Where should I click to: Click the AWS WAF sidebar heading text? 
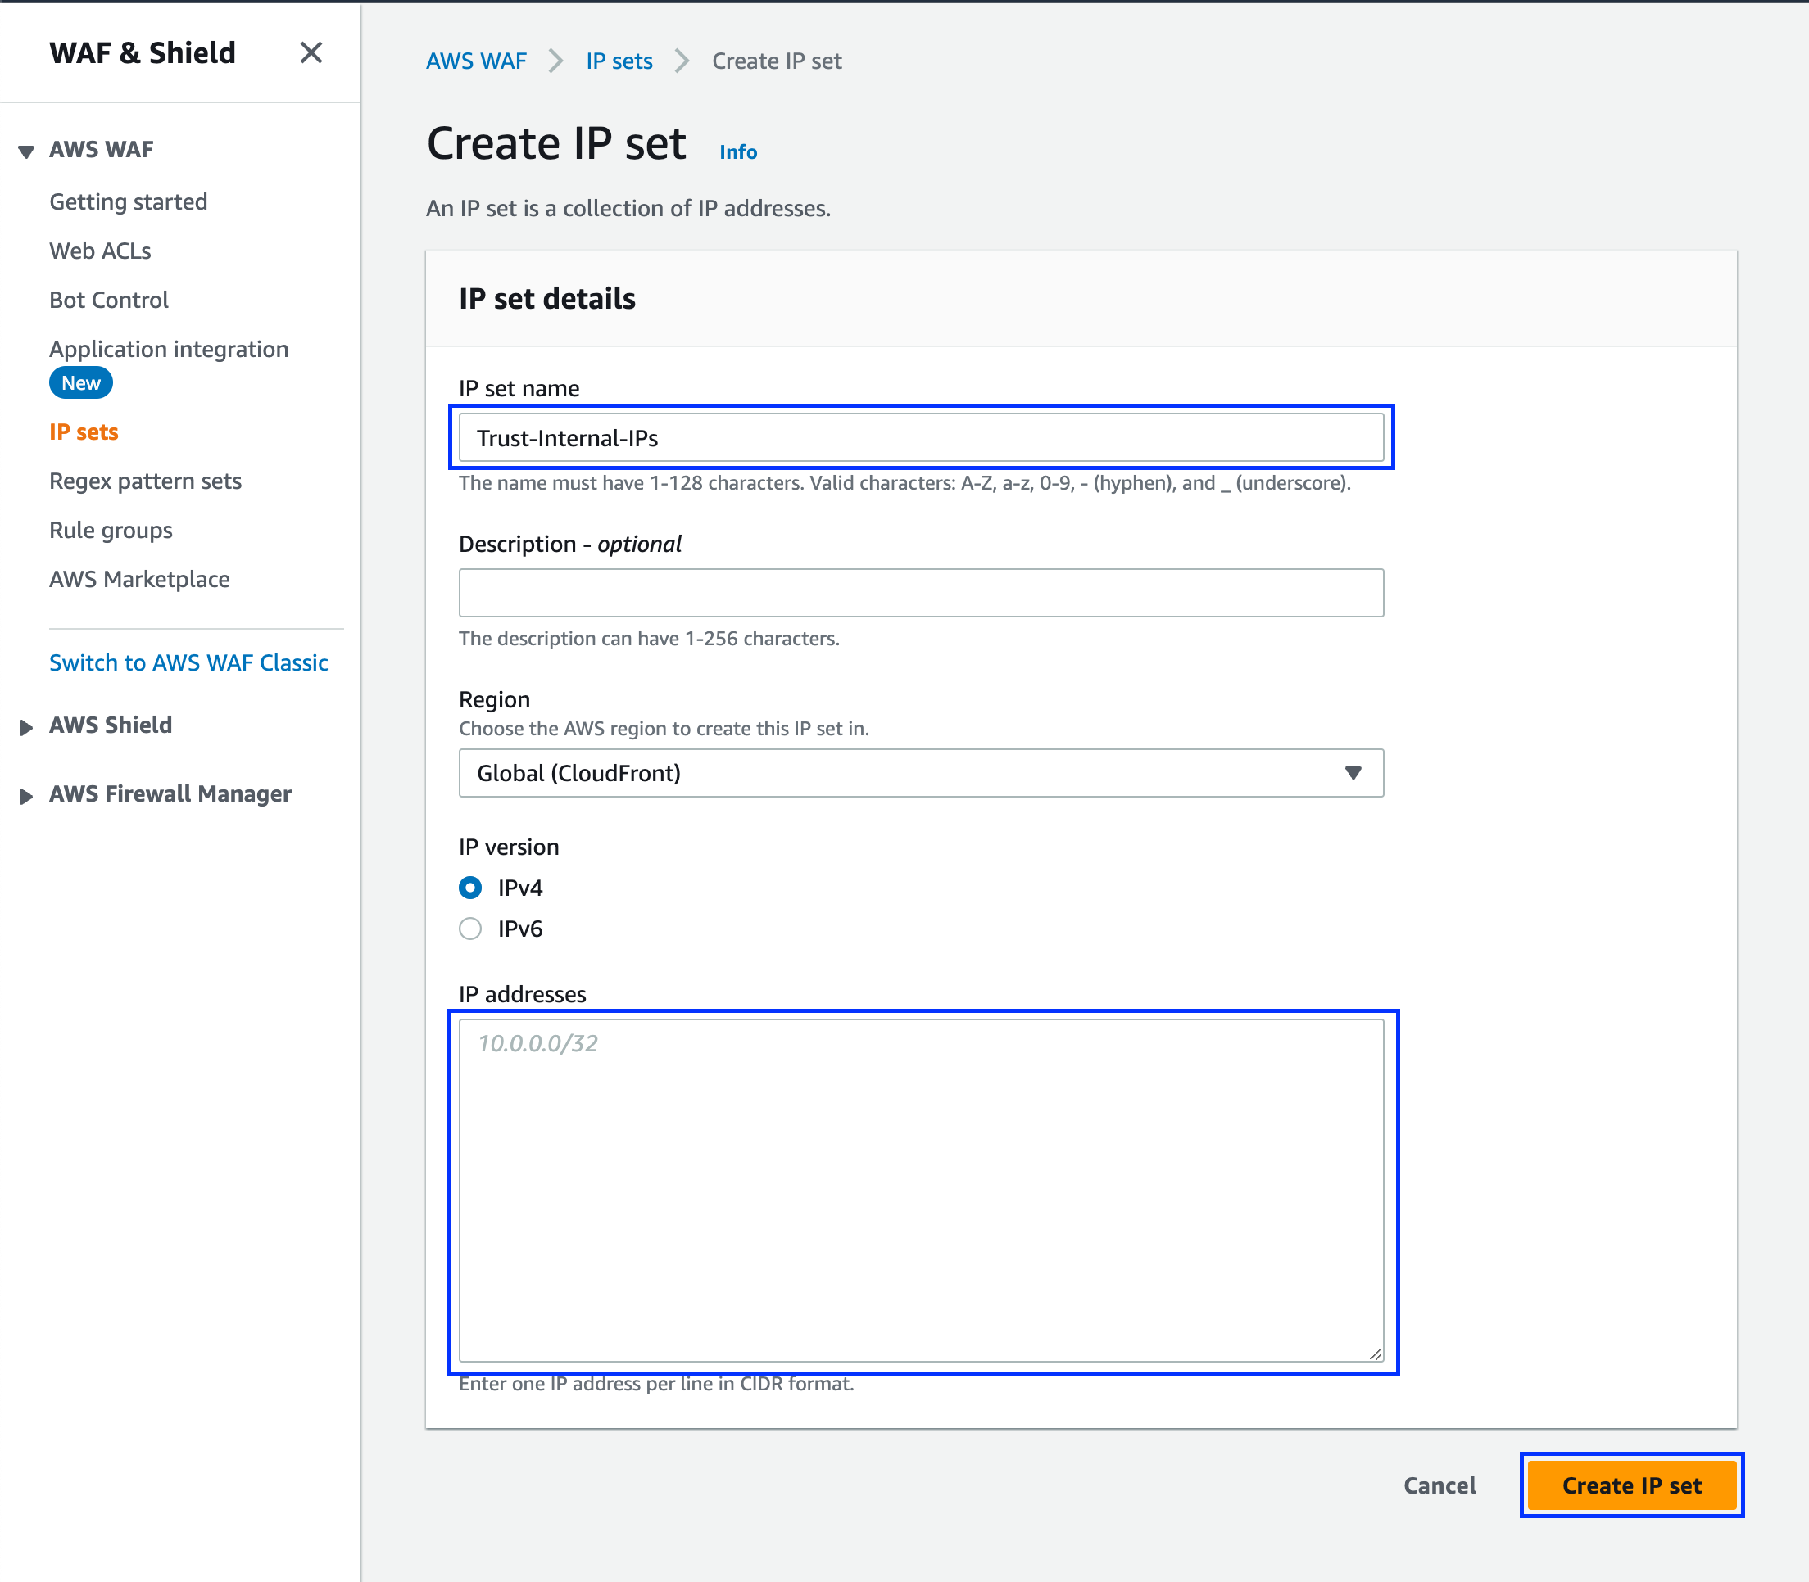(101, 149)
